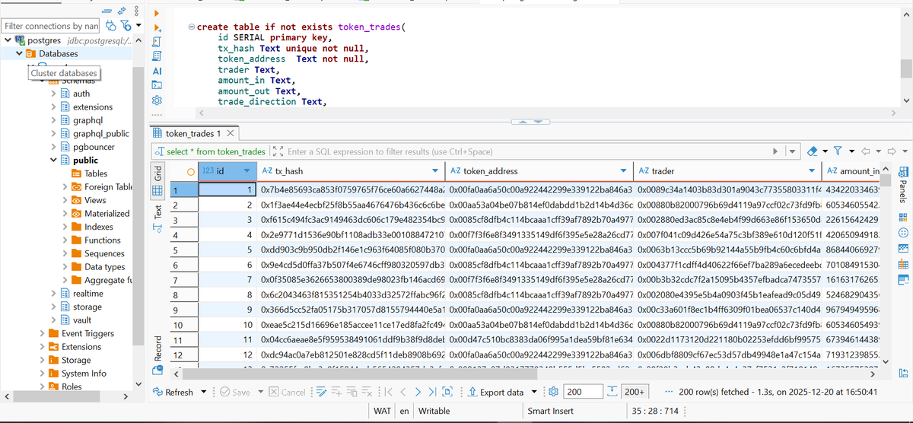Open the trader column sort dropdown
Screen dimensions: 913x423
812,171
